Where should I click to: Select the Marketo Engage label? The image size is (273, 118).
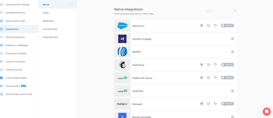point(142,39)
